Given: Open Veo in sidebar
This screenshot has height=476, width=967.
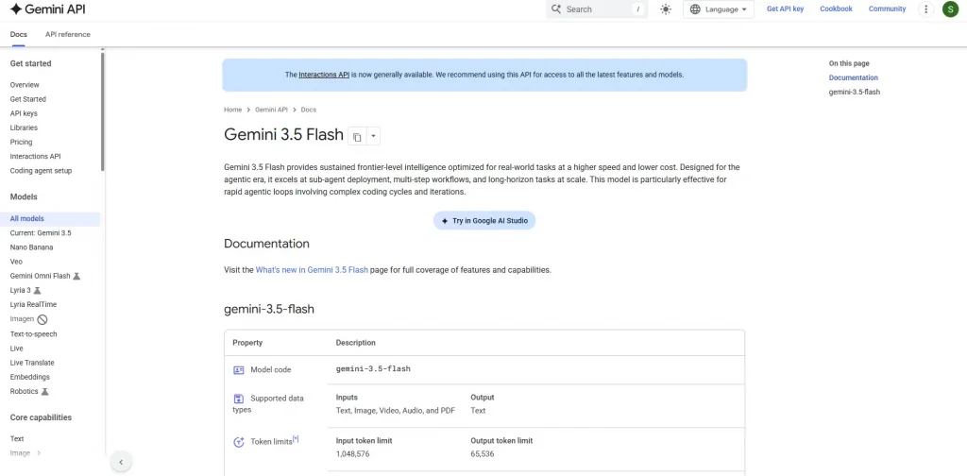Looking at the screenshot, I should point(16,262).
